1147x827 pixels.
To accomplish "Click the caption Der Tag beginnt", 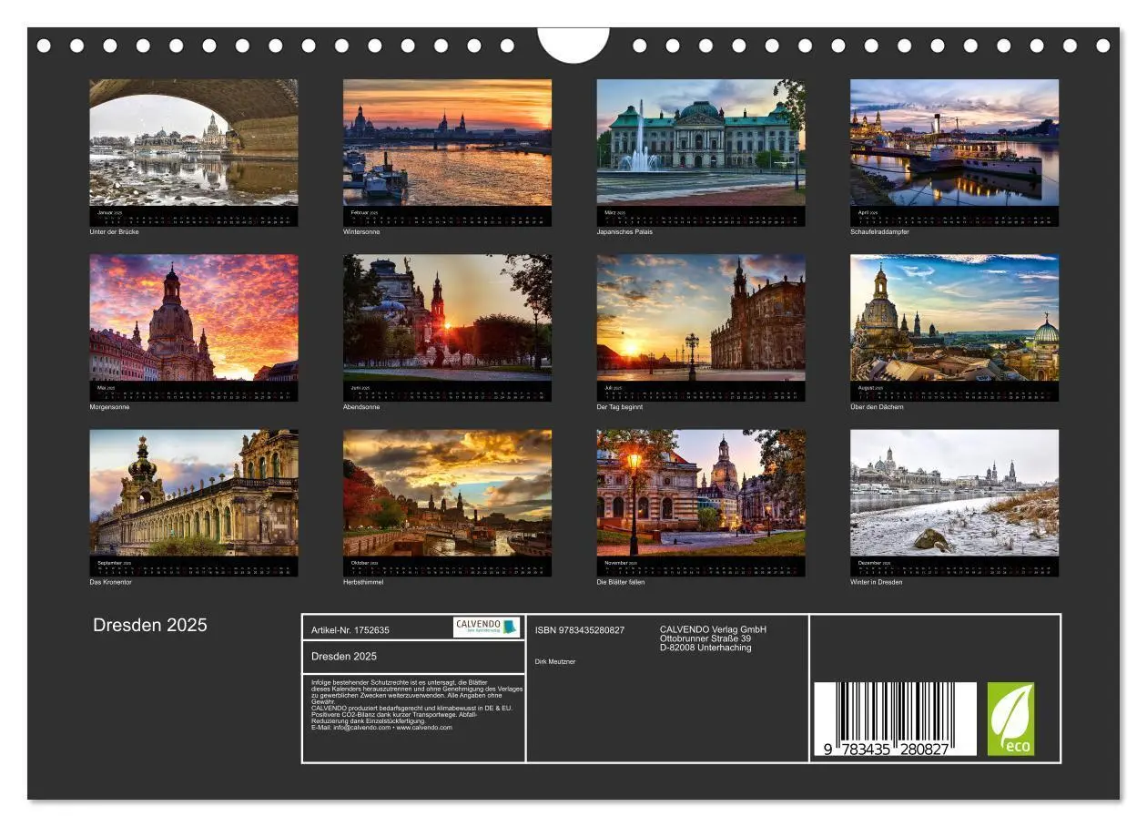I will point(620,407).
